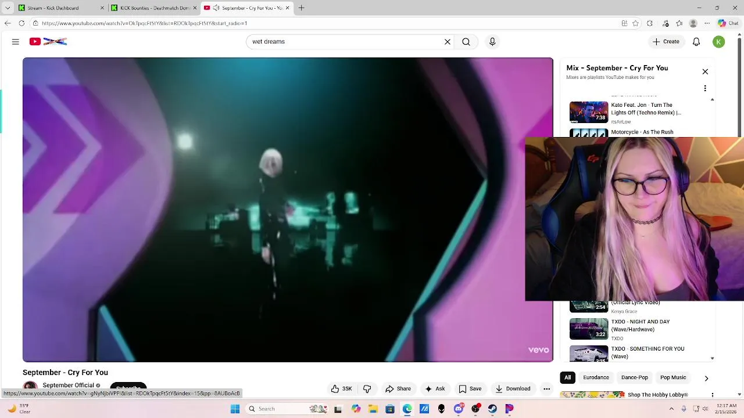The width and height of the screenshot is (744, 418).
Task: Open Edge browser profile icon
Action: [x=693, y=23]
